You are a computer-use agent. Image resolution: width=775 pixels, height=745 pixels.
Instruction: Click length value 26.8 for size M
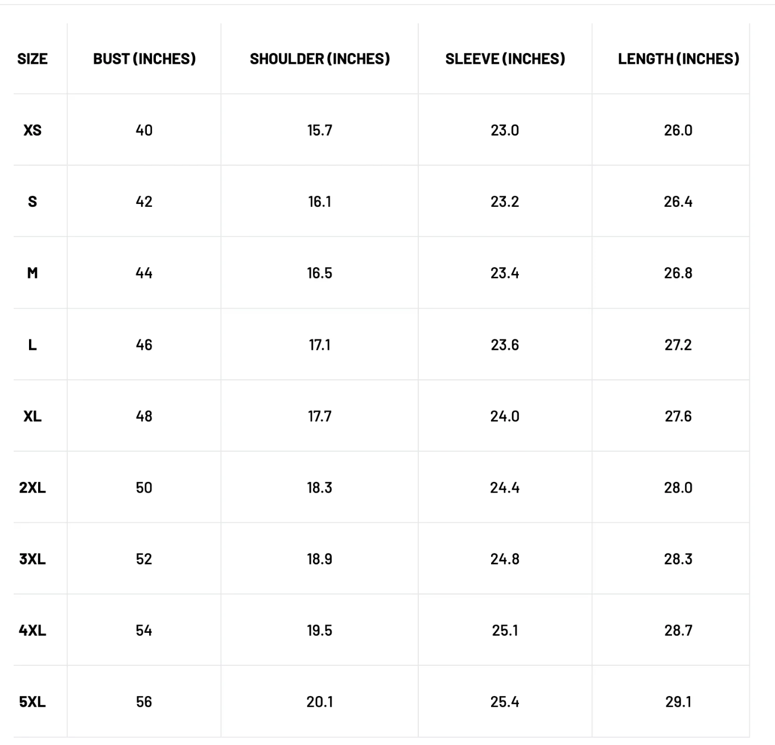pyautogui.click(x=678, y=273)
